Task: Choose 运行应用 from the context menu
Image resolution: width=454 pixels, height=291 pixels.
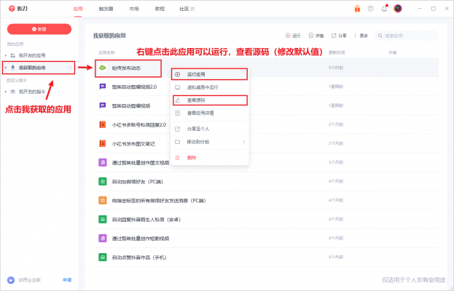Action: [197, 74]
